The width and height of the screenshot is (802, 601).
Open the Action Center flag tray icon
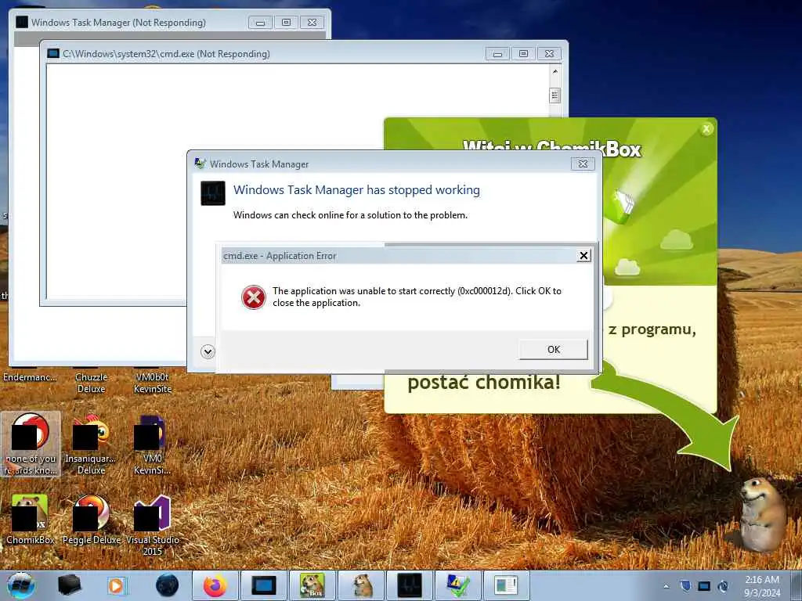point(685,585)
